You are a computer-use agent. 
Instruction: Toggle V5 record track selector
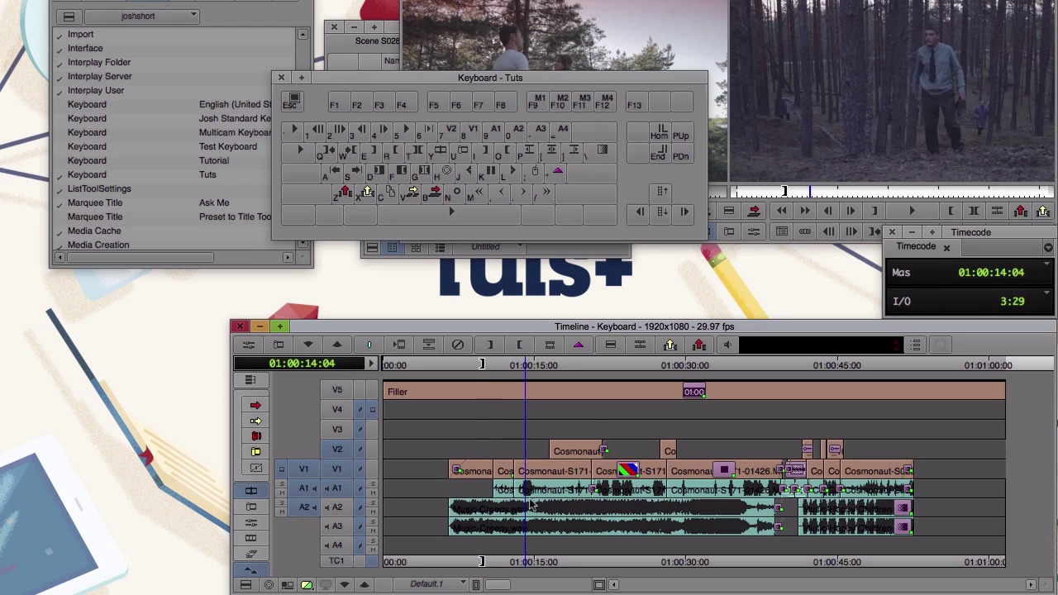337,389
